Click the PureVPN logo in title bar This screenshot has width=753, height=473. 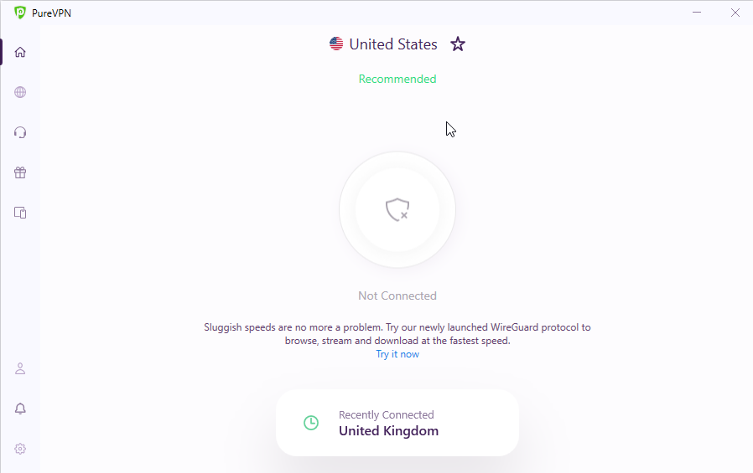20,13
